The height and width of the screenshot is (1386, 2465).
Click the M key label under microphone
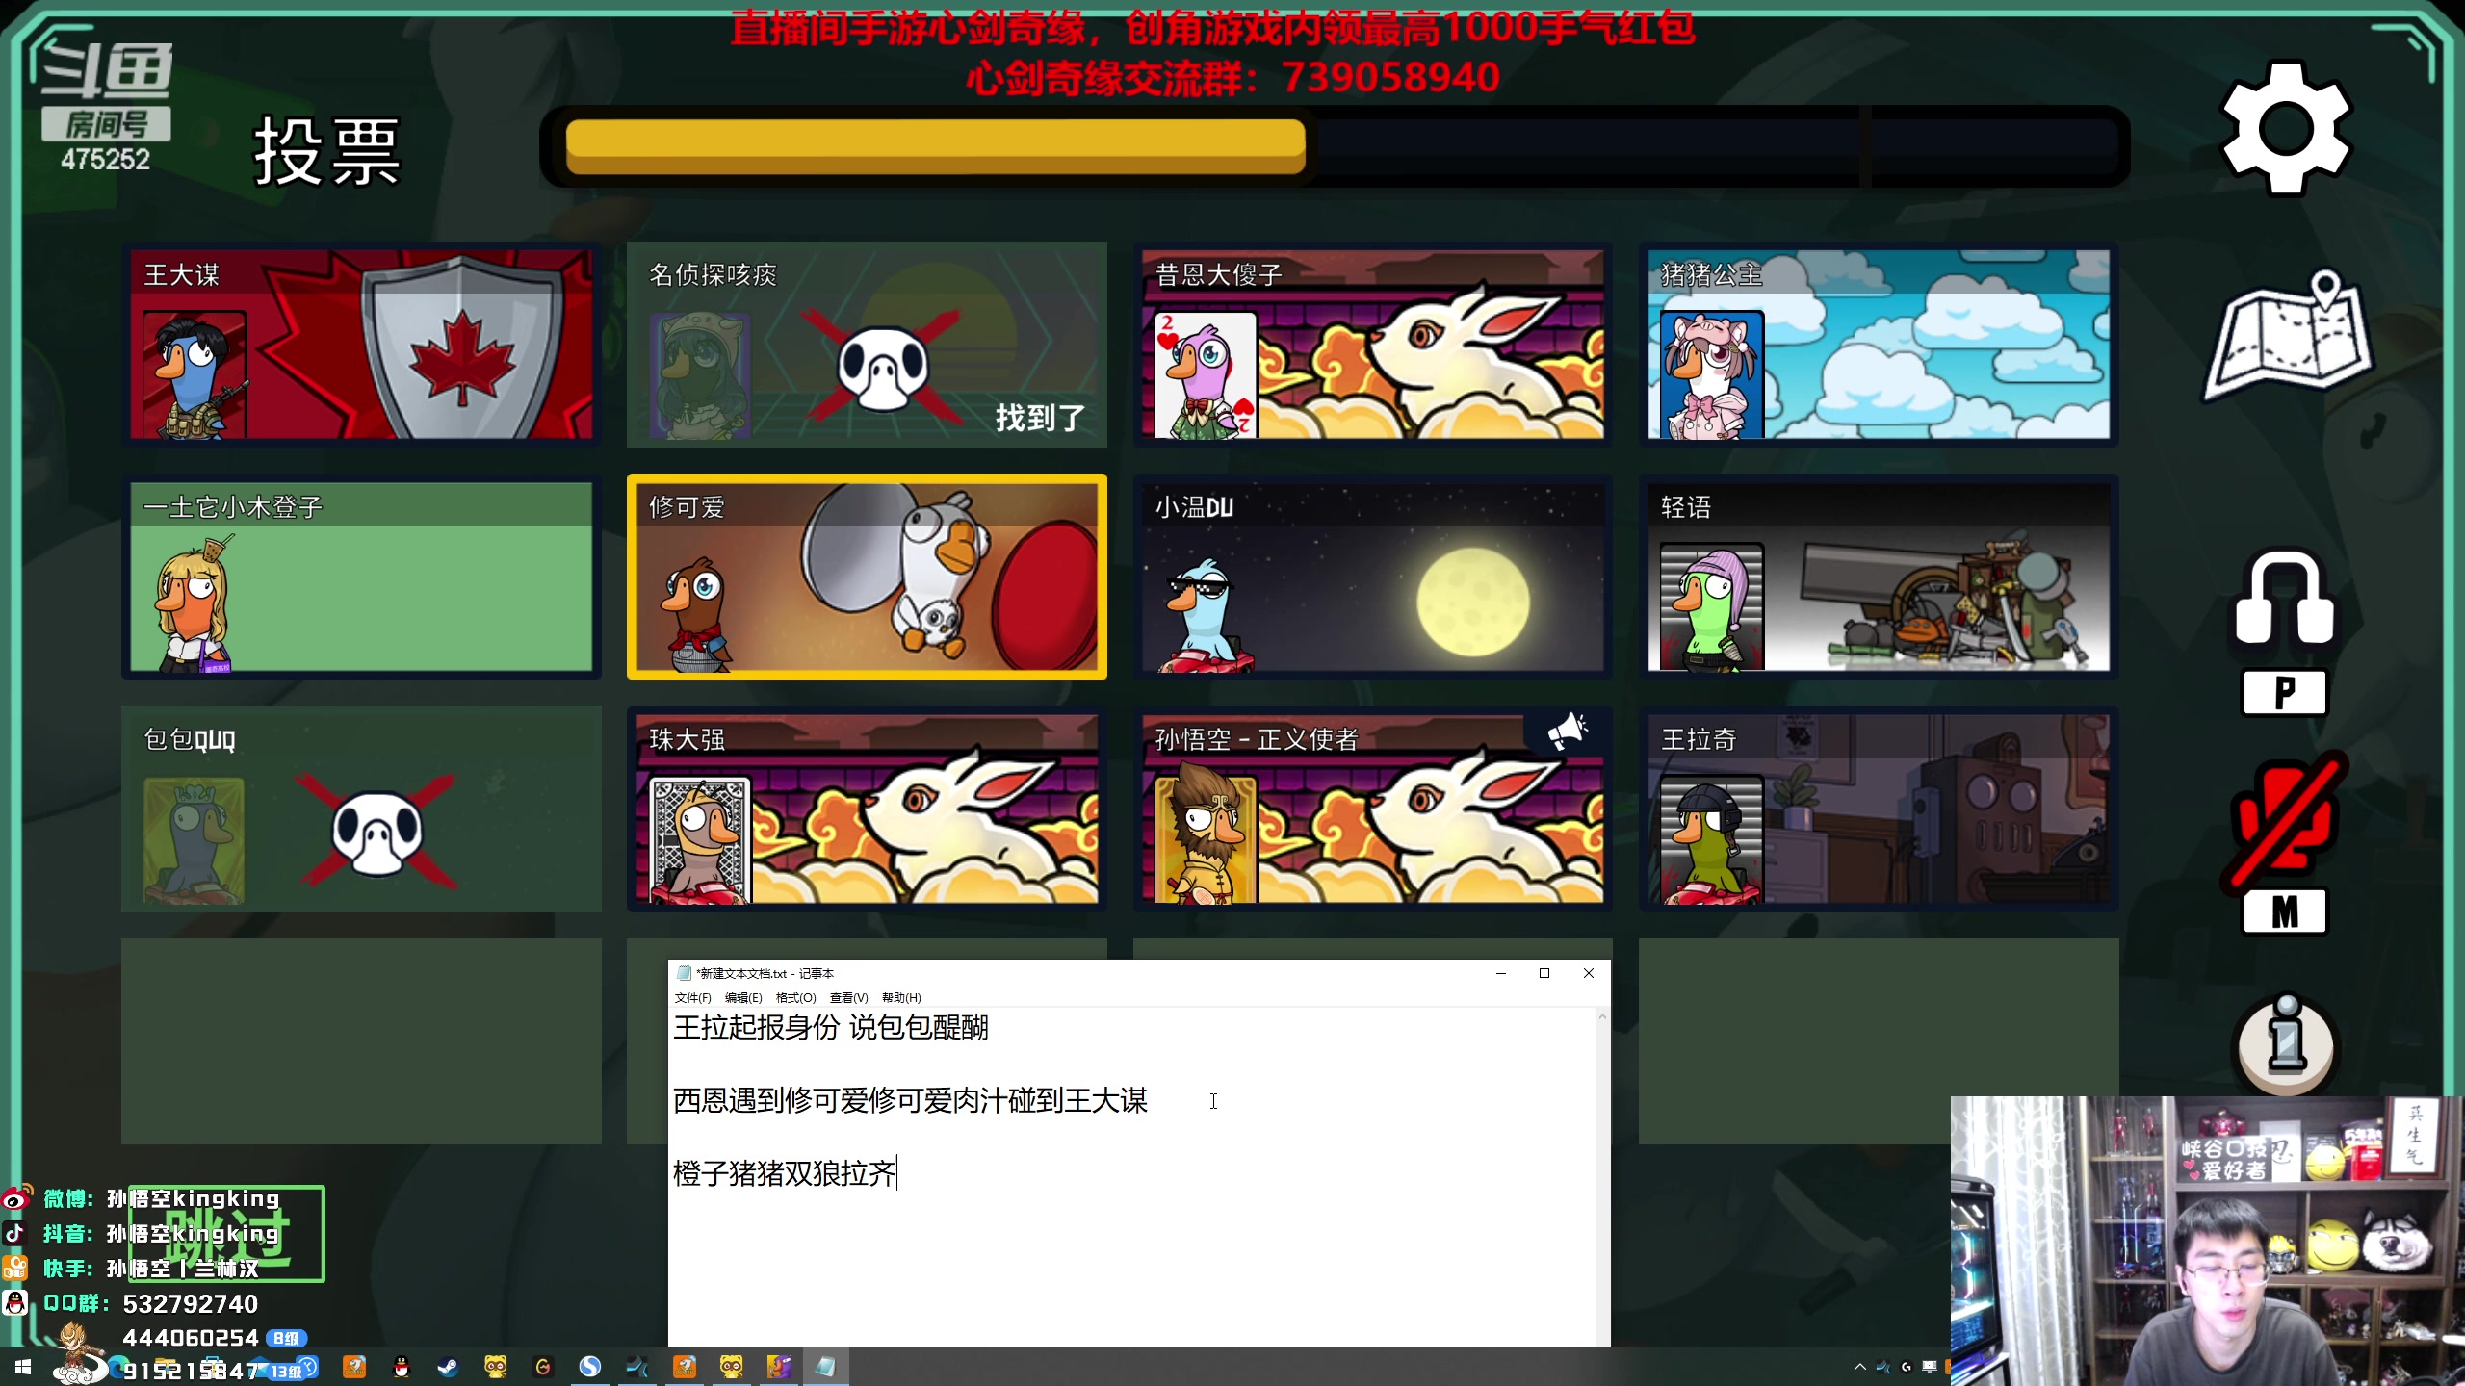[x=2285, y=911]
